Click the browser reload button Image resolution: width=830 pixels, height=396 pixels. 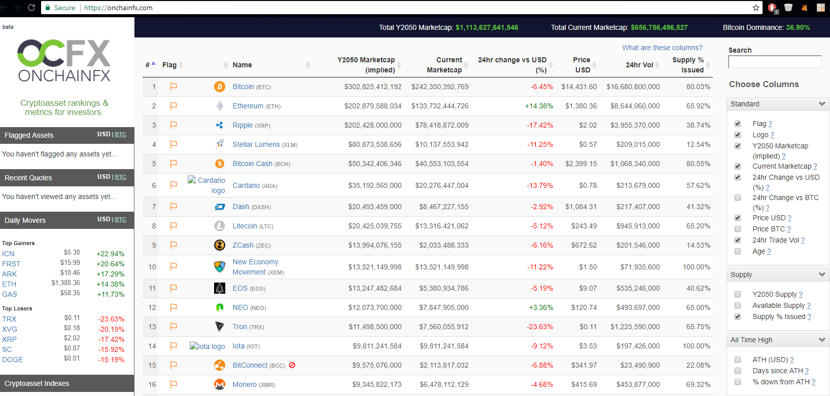pyautogui.click(x=31, y=8)
